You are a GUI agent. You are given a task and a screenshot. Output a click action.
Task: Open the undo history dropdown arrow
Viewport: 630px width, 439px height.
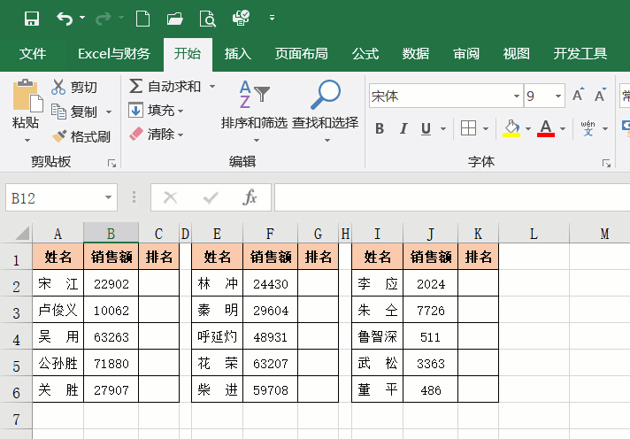(x=82, y=18)
